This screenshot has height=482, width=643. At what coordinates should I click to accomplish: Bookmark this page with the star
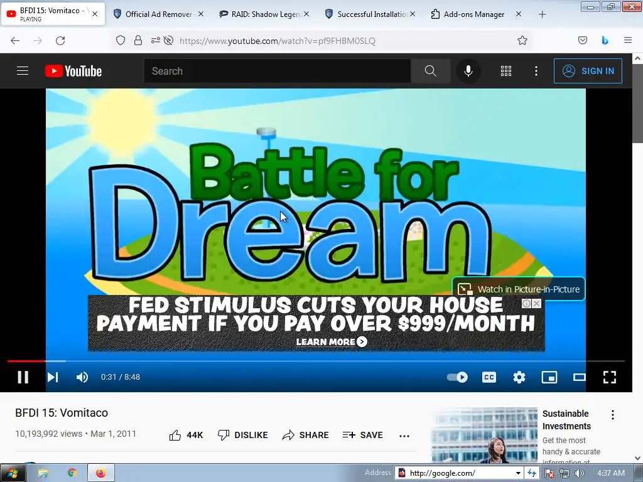point(522,40)
